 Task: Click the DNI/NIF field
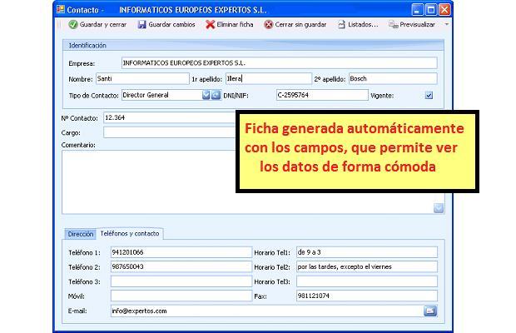point(322,95)
